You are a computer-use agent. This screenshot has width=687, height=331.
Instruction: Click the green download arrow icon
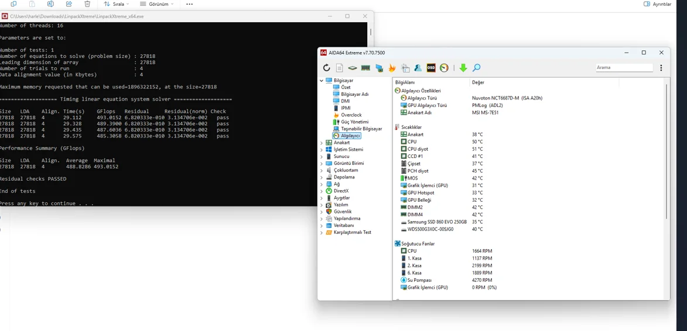point(463,68)
